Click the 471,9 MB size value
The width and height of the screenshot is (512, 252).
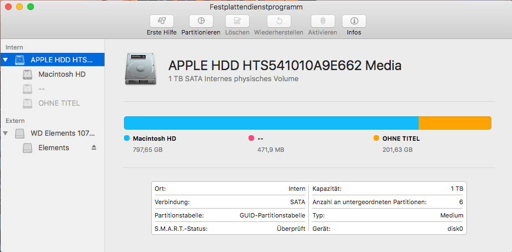[271, 150]
